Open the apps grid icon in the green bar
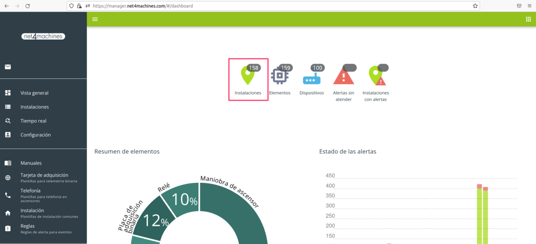Image resolution: width=536 pixels, height=244 pixels. click(x=528, y=19)
